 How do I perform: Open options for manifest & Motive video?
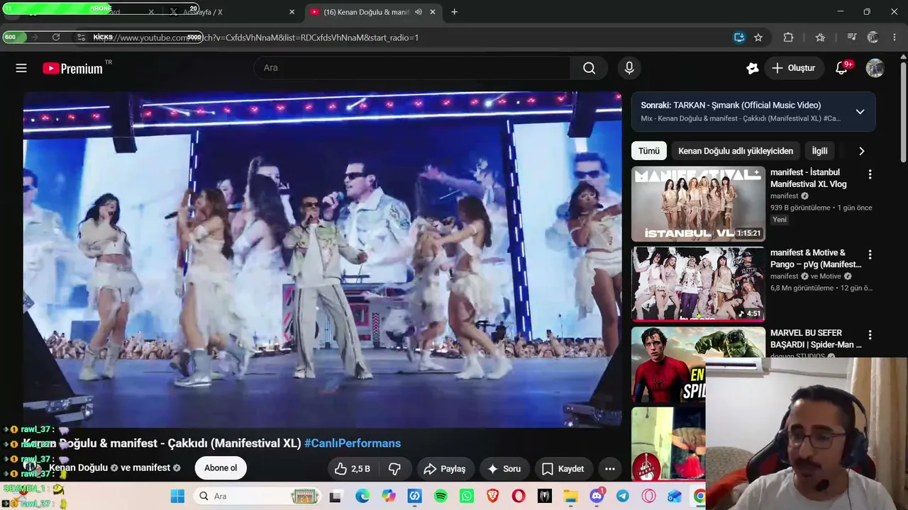point(870,254)
